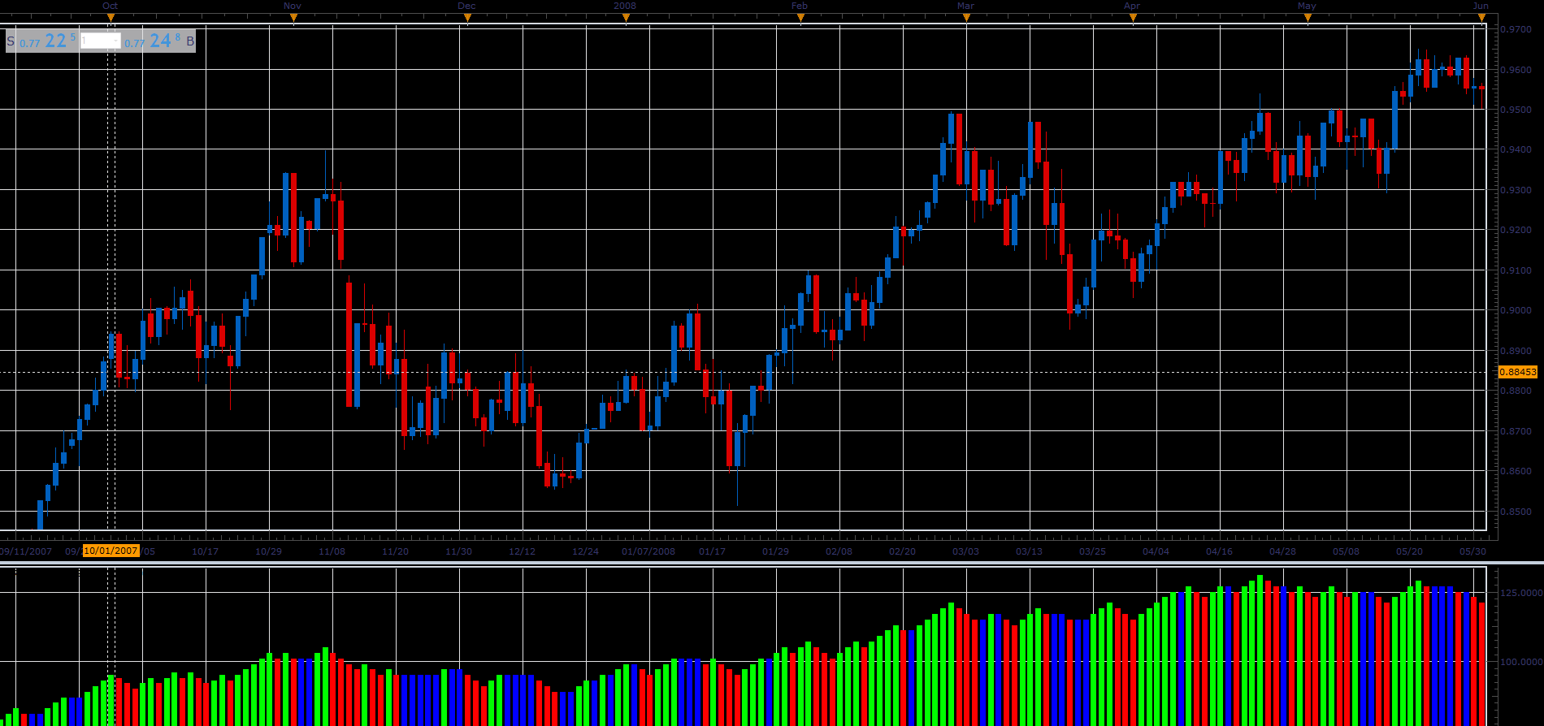Click the 05/30 date on time axis
Screen dimensions: 1544x726
[x=1472, y=551]
